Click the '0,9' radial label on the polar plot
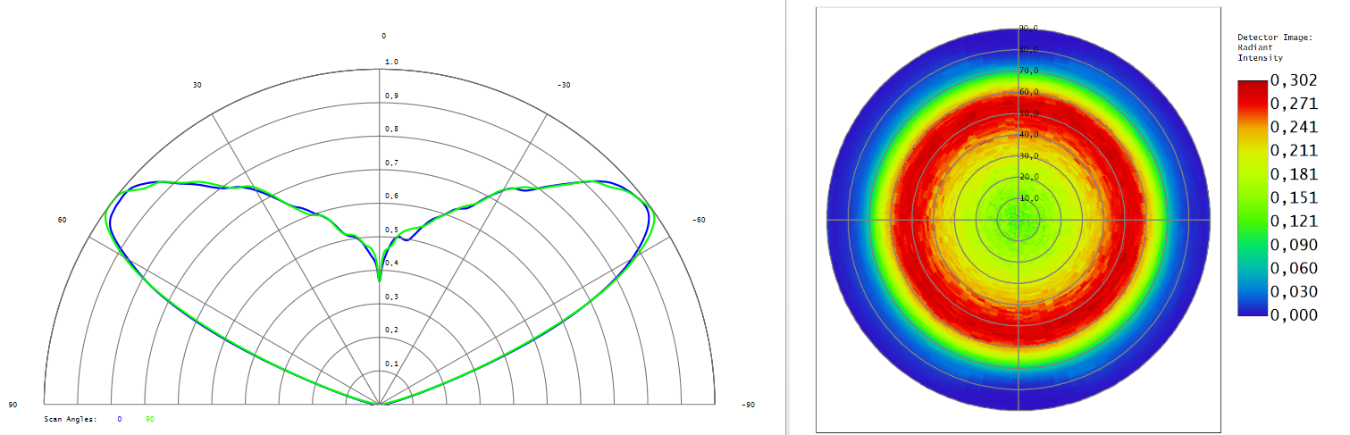 [391, 96]
